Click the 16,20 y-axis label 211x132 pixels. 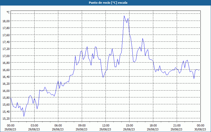(6, 84)
